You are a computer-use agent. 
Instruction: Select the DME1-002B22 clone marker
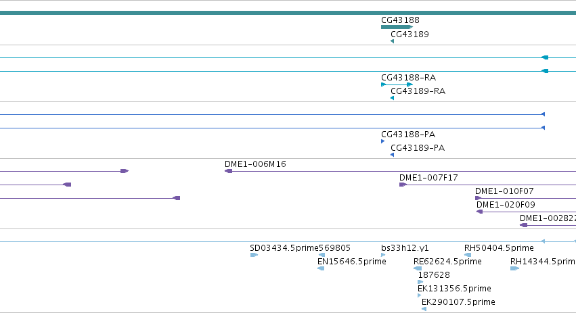(x=523, y=225)
